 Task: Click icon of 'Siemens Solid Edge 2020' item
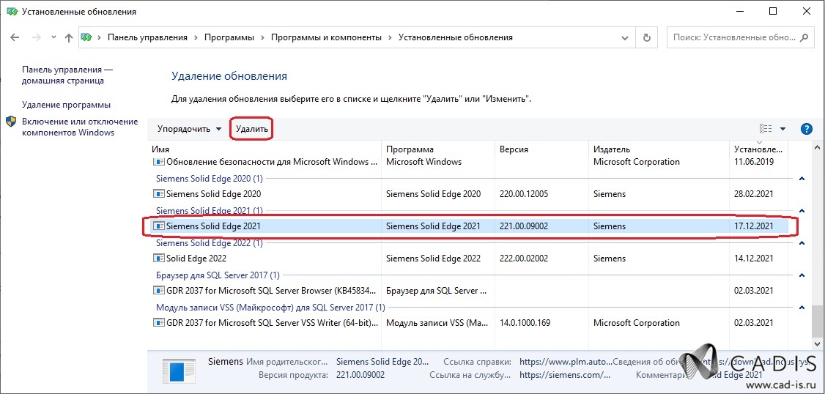[158, 194]
